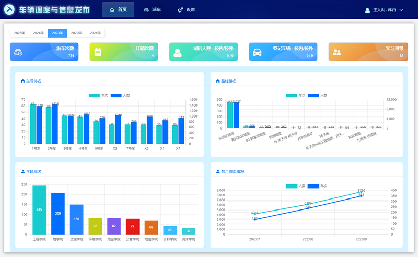Select the 2021年 year tab

click(x=95, y=33)
